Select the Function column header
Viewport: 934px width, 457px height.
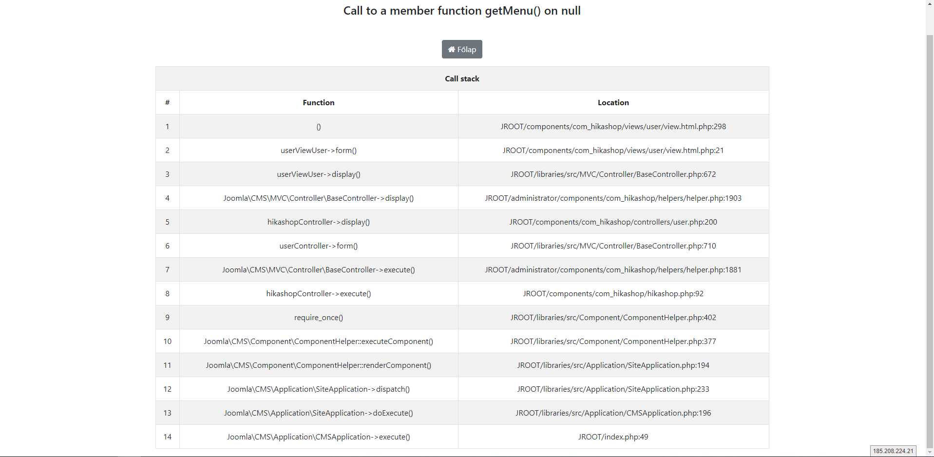(318, 102)
